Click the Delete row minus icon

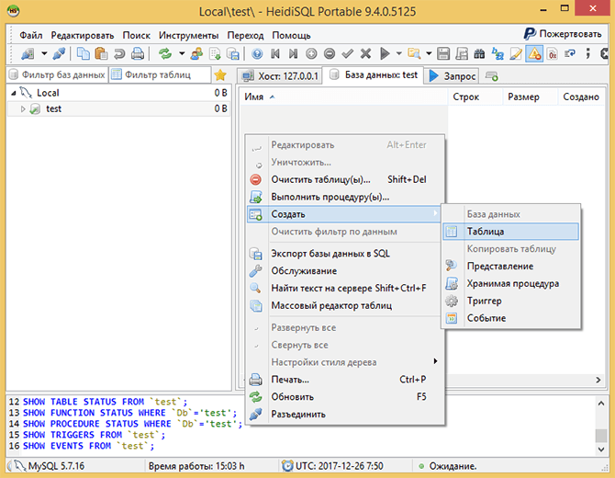pyautogui.click(x=330, y=53)
